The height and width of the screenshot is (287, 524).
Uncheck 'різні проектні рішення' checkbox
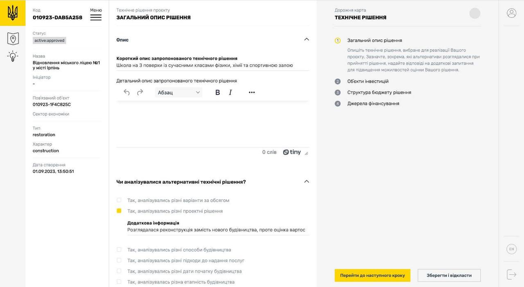[x=119, y=211]
